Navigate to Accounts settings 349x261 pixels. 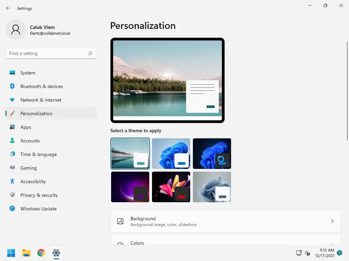click(x=51, y=141)
